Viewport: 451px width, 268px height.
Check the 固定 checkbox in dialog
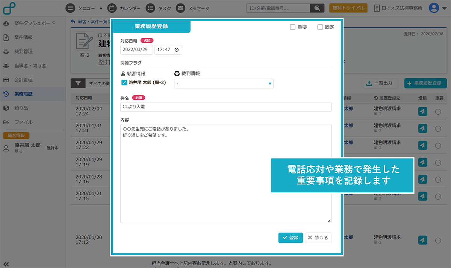pyautogui.click(x=320, y=27)
